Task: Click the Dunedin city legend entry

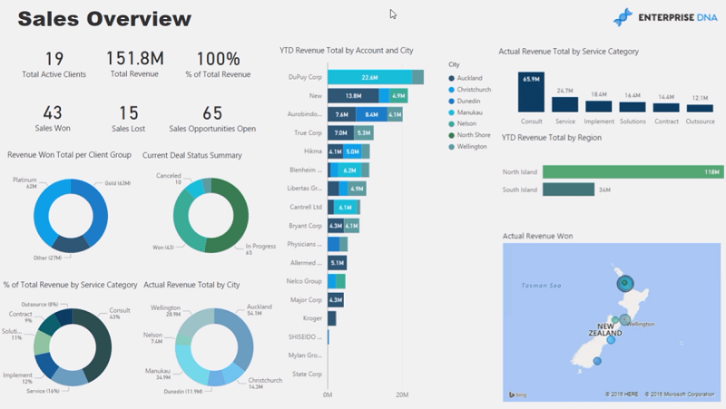Action: pyautogui.click(x=465, y=101)
